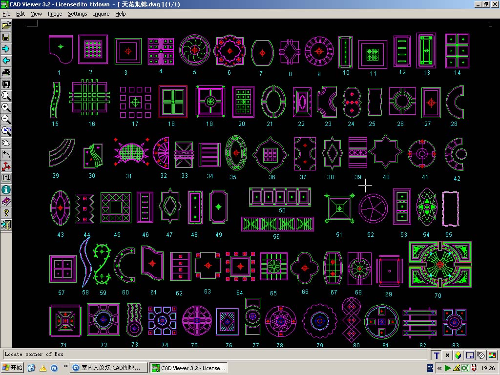
Task: Toggle the 3D cube button in status bar
Action: 458,355
